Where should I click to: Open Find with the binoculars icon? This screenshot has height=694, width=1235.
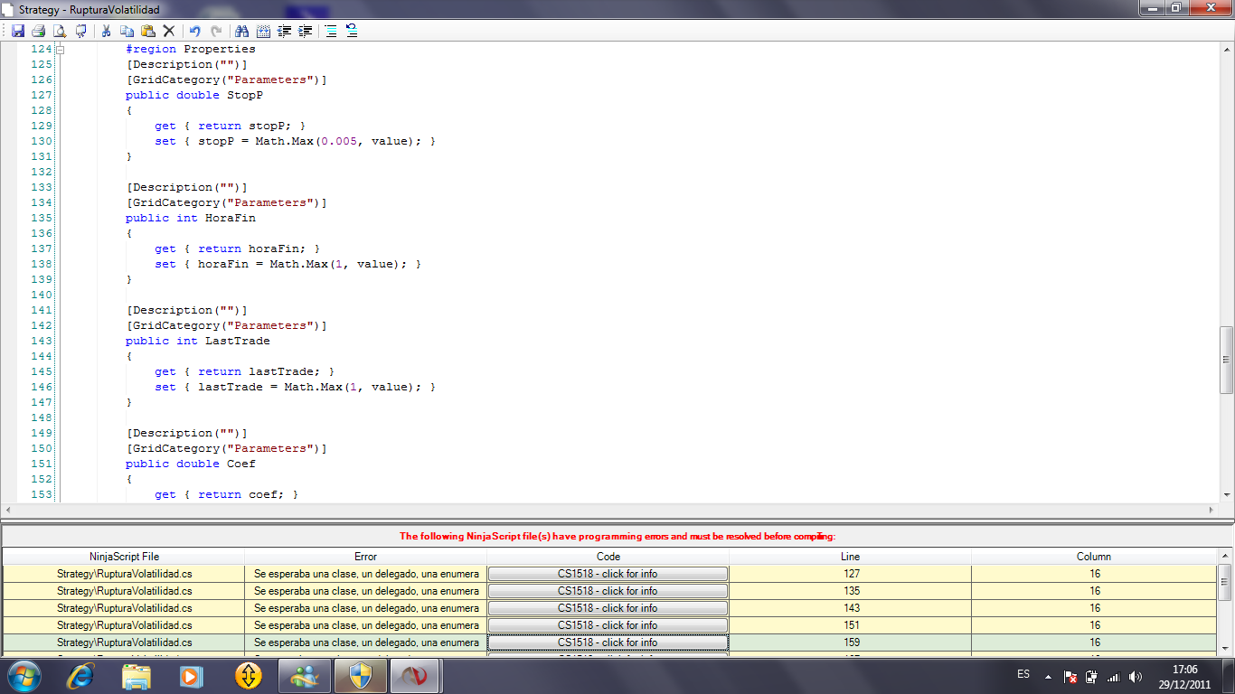(x=241, y=31)
